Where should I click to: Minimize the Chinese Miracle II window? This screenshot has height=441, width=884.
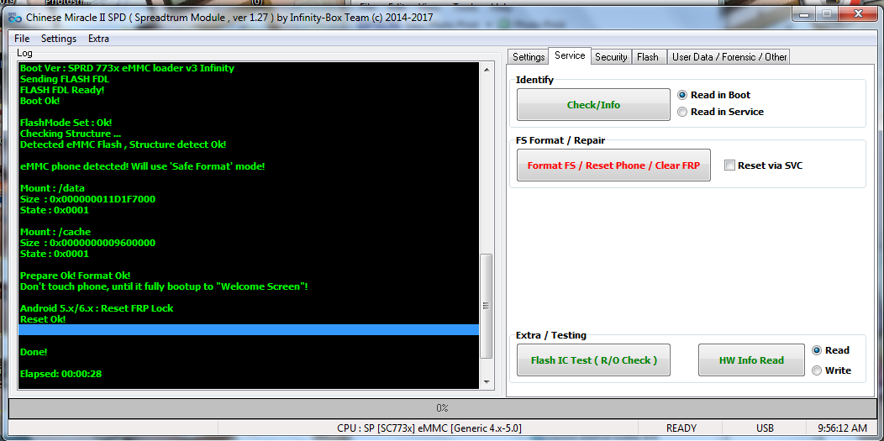pos(802,13)
